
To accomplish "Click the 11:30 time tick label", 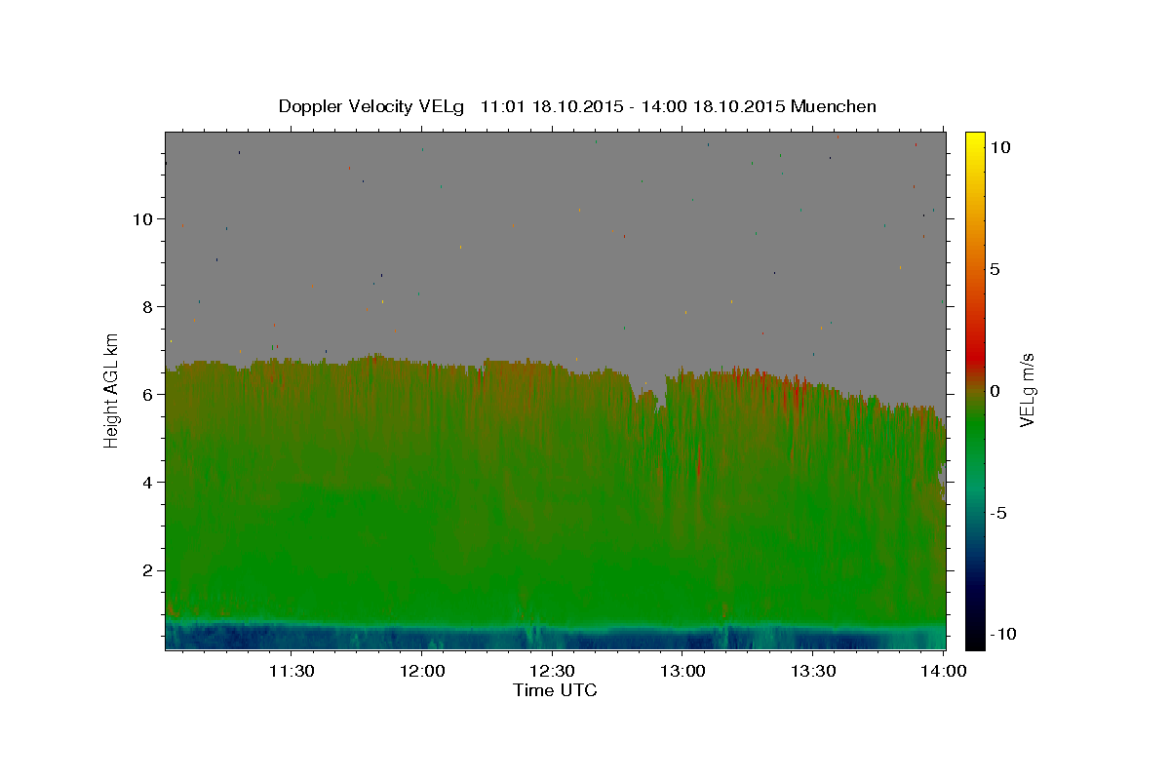I will click(291, 671).
